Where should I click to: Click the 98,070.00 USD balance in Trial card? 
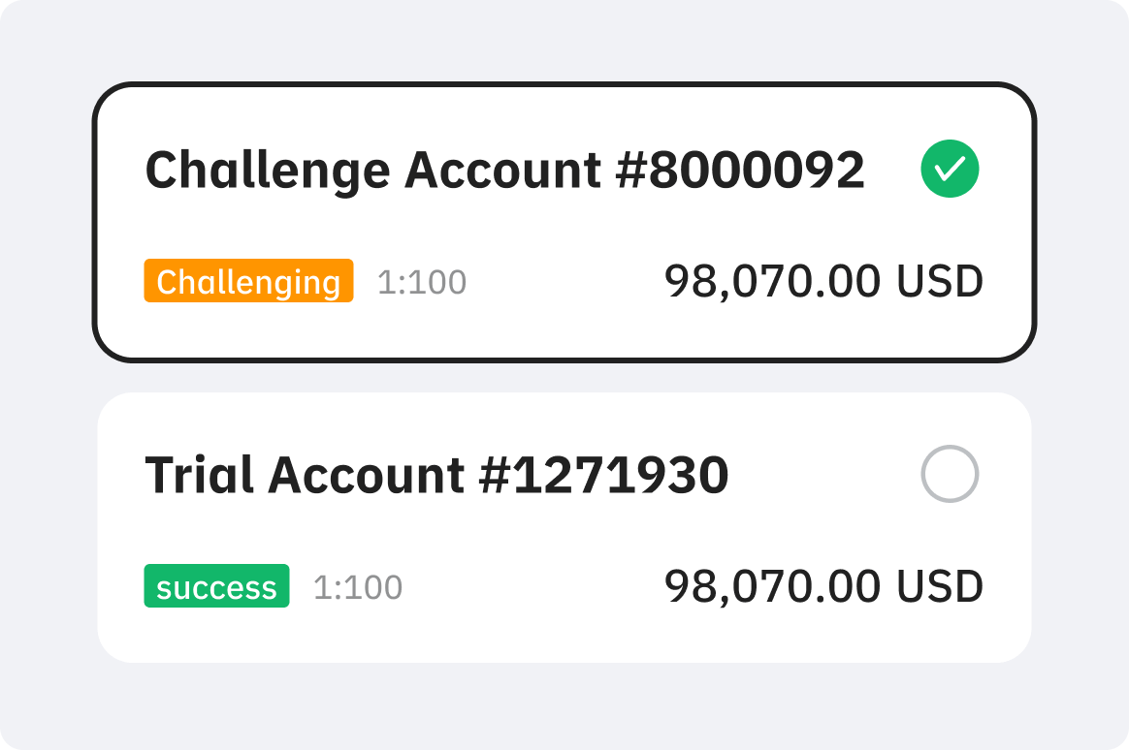pyautogui.click(x=823, y=587)
